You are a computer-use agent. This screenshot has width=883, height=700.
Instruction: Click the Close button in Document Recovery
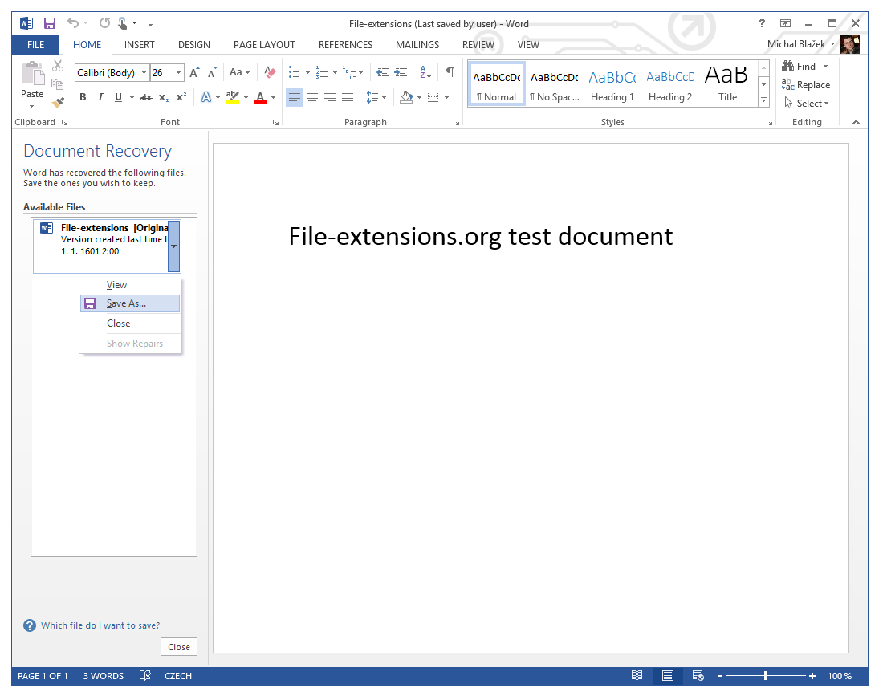178,647
